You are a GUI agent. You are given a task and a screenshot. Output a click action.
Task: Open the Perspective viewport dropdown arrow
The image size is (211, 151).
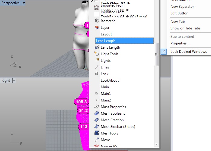coord(24,3)
